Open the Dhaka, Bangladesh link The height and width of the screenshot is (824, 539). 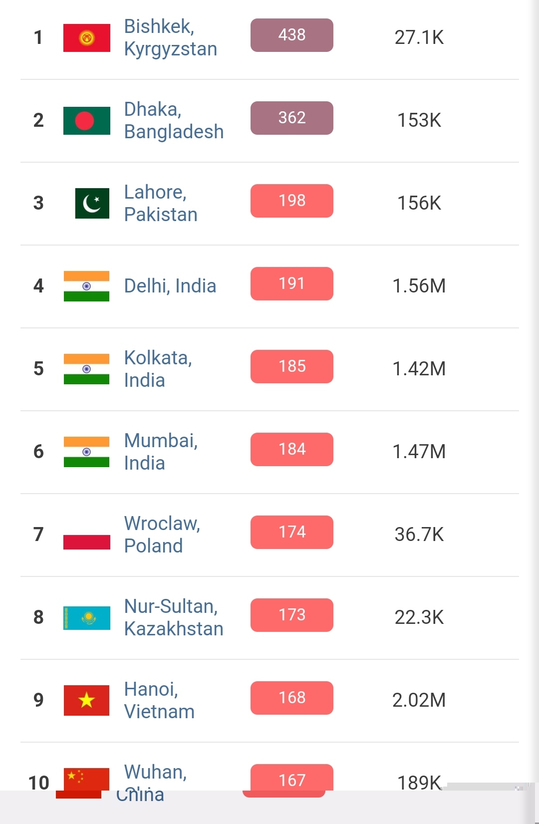point(173,120)
